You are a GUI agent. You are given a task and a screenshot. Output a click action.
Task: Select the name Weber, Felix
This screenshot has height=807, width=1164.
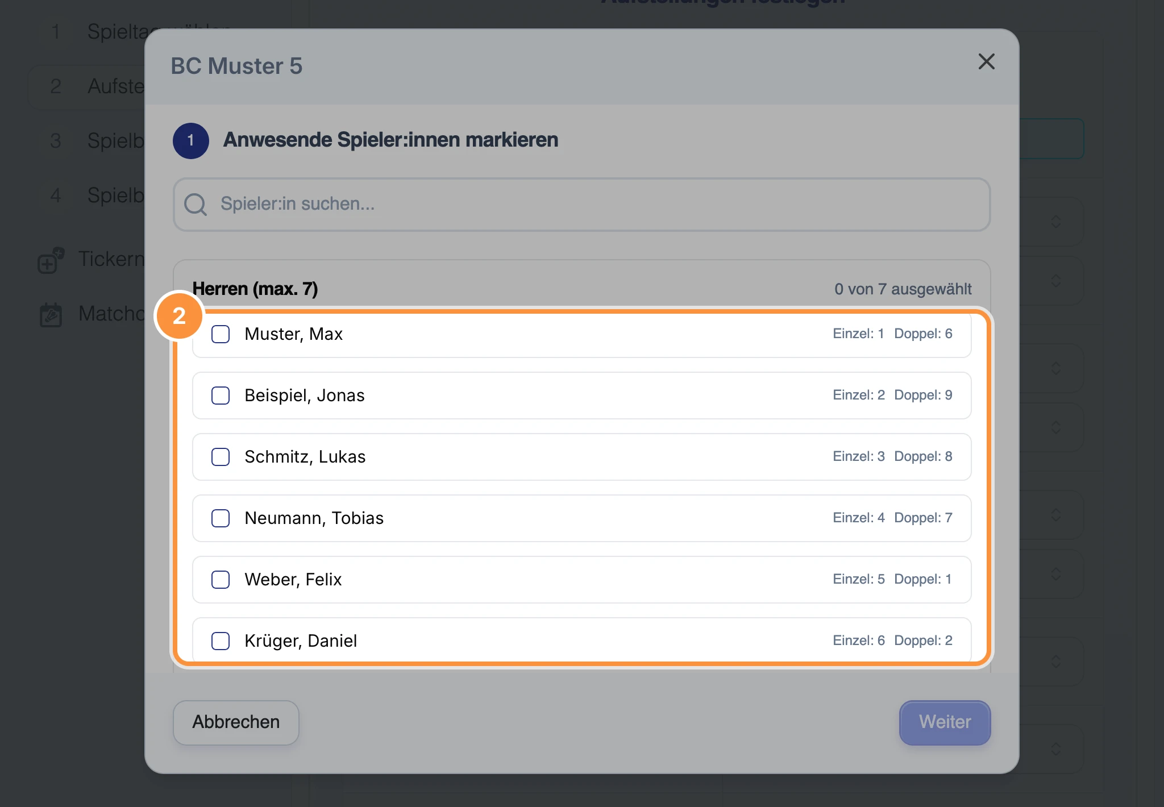293,580
